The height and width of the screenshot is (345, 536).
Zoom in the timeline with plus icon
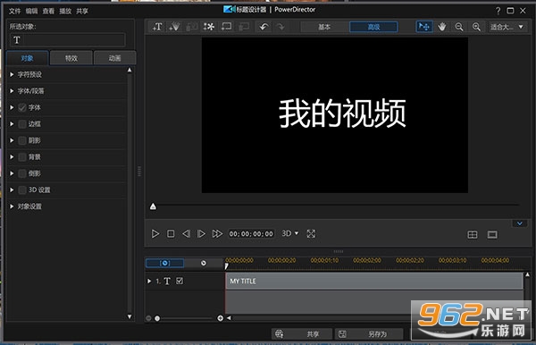220,318
